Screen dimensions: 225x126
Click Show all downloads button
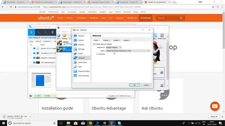coord(214,117)
